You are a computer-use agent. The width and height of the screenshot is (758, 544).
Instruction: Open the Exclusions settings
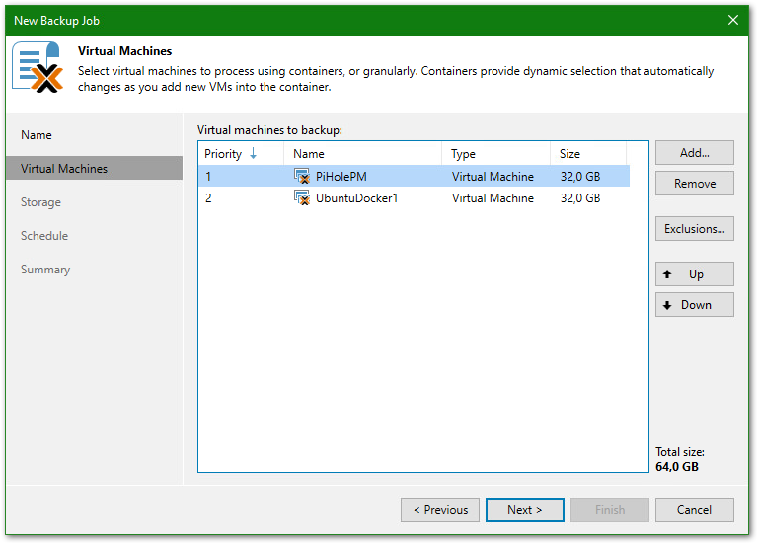pos(694,229)
